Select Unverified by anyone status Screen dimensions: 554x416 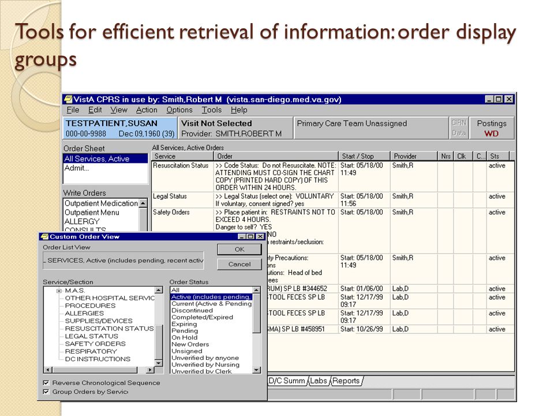tap(211, 358)
